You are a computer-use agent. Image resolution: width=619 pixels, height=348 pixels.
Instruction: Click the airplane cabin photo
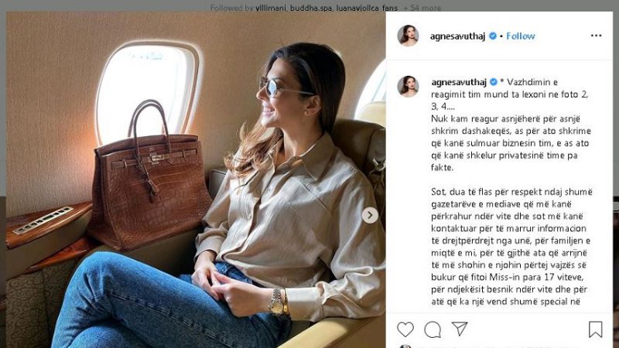(x=196, y=179)
